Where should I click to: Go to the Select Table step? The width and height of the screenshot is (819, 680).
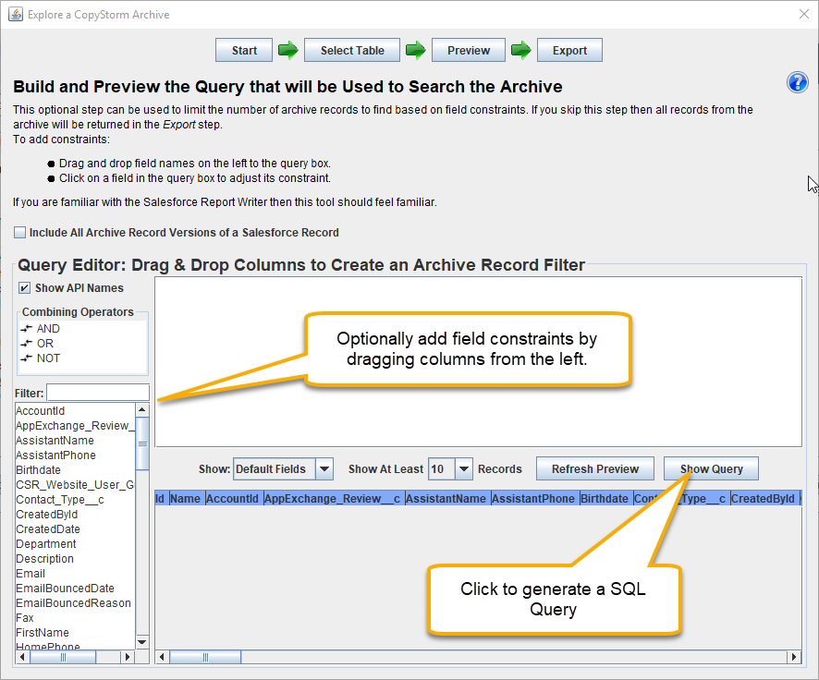coord(352,50)
